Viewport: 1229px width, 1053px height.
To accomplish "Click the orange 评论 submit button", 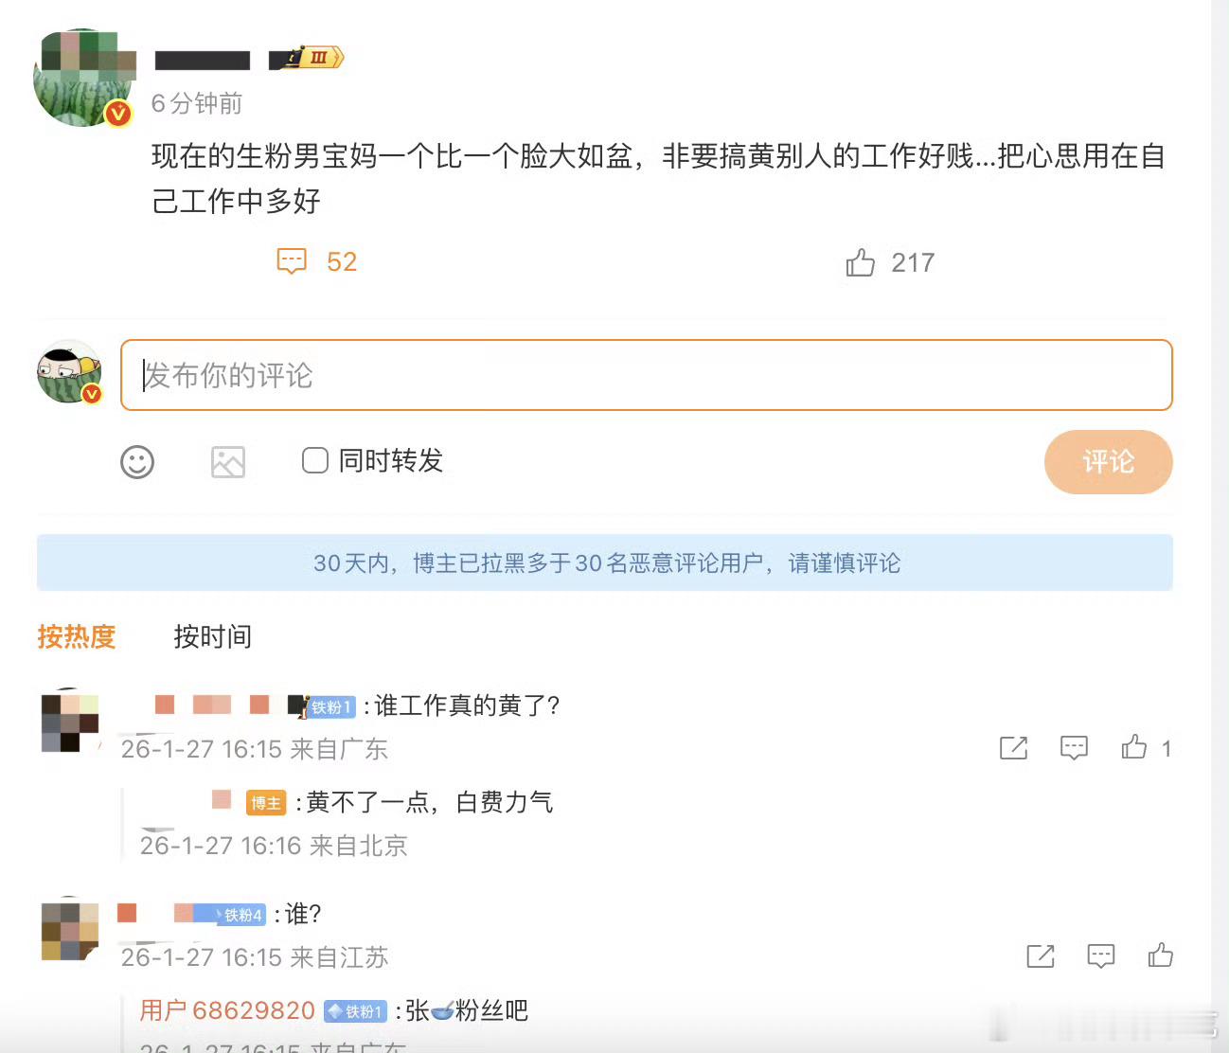I will coord(1108,463).
